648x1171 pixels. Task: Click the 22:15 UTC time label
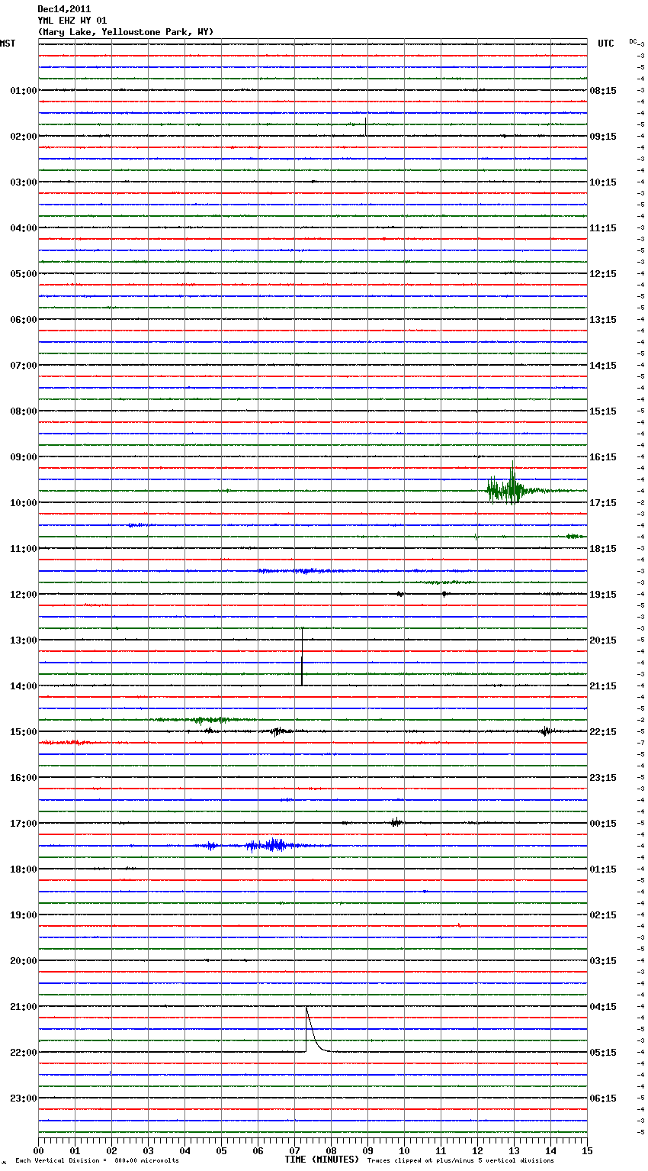[x=603, y=732]
